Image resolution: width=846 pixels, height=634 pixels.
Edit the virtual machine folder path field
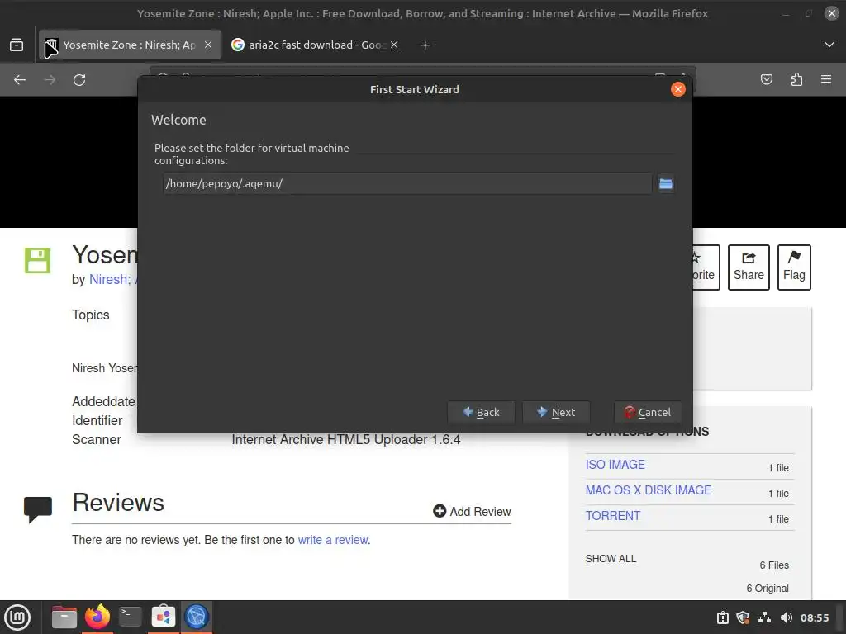click(407, 184)
